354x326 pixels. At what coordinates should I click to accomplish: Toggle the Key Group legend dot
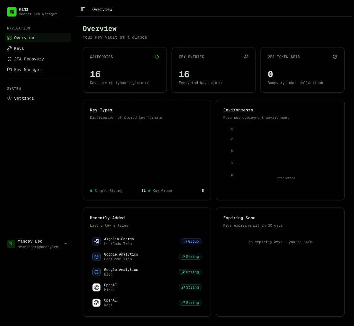(149, 191)
